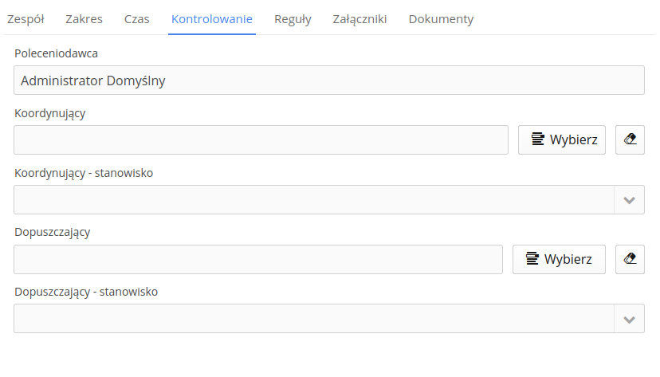
Task: Open the Załączniki tab
Action: (359, 19)
